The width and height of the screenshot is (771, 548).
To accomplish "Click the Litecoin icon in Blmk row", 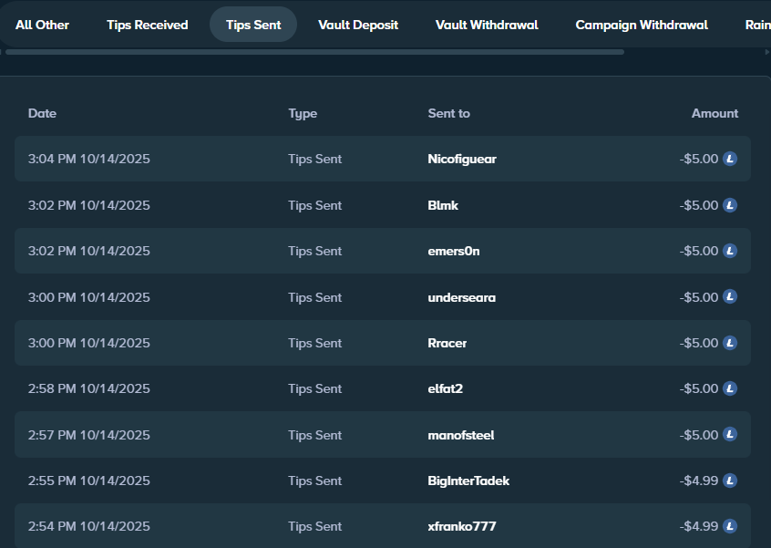I will (730, 205).
